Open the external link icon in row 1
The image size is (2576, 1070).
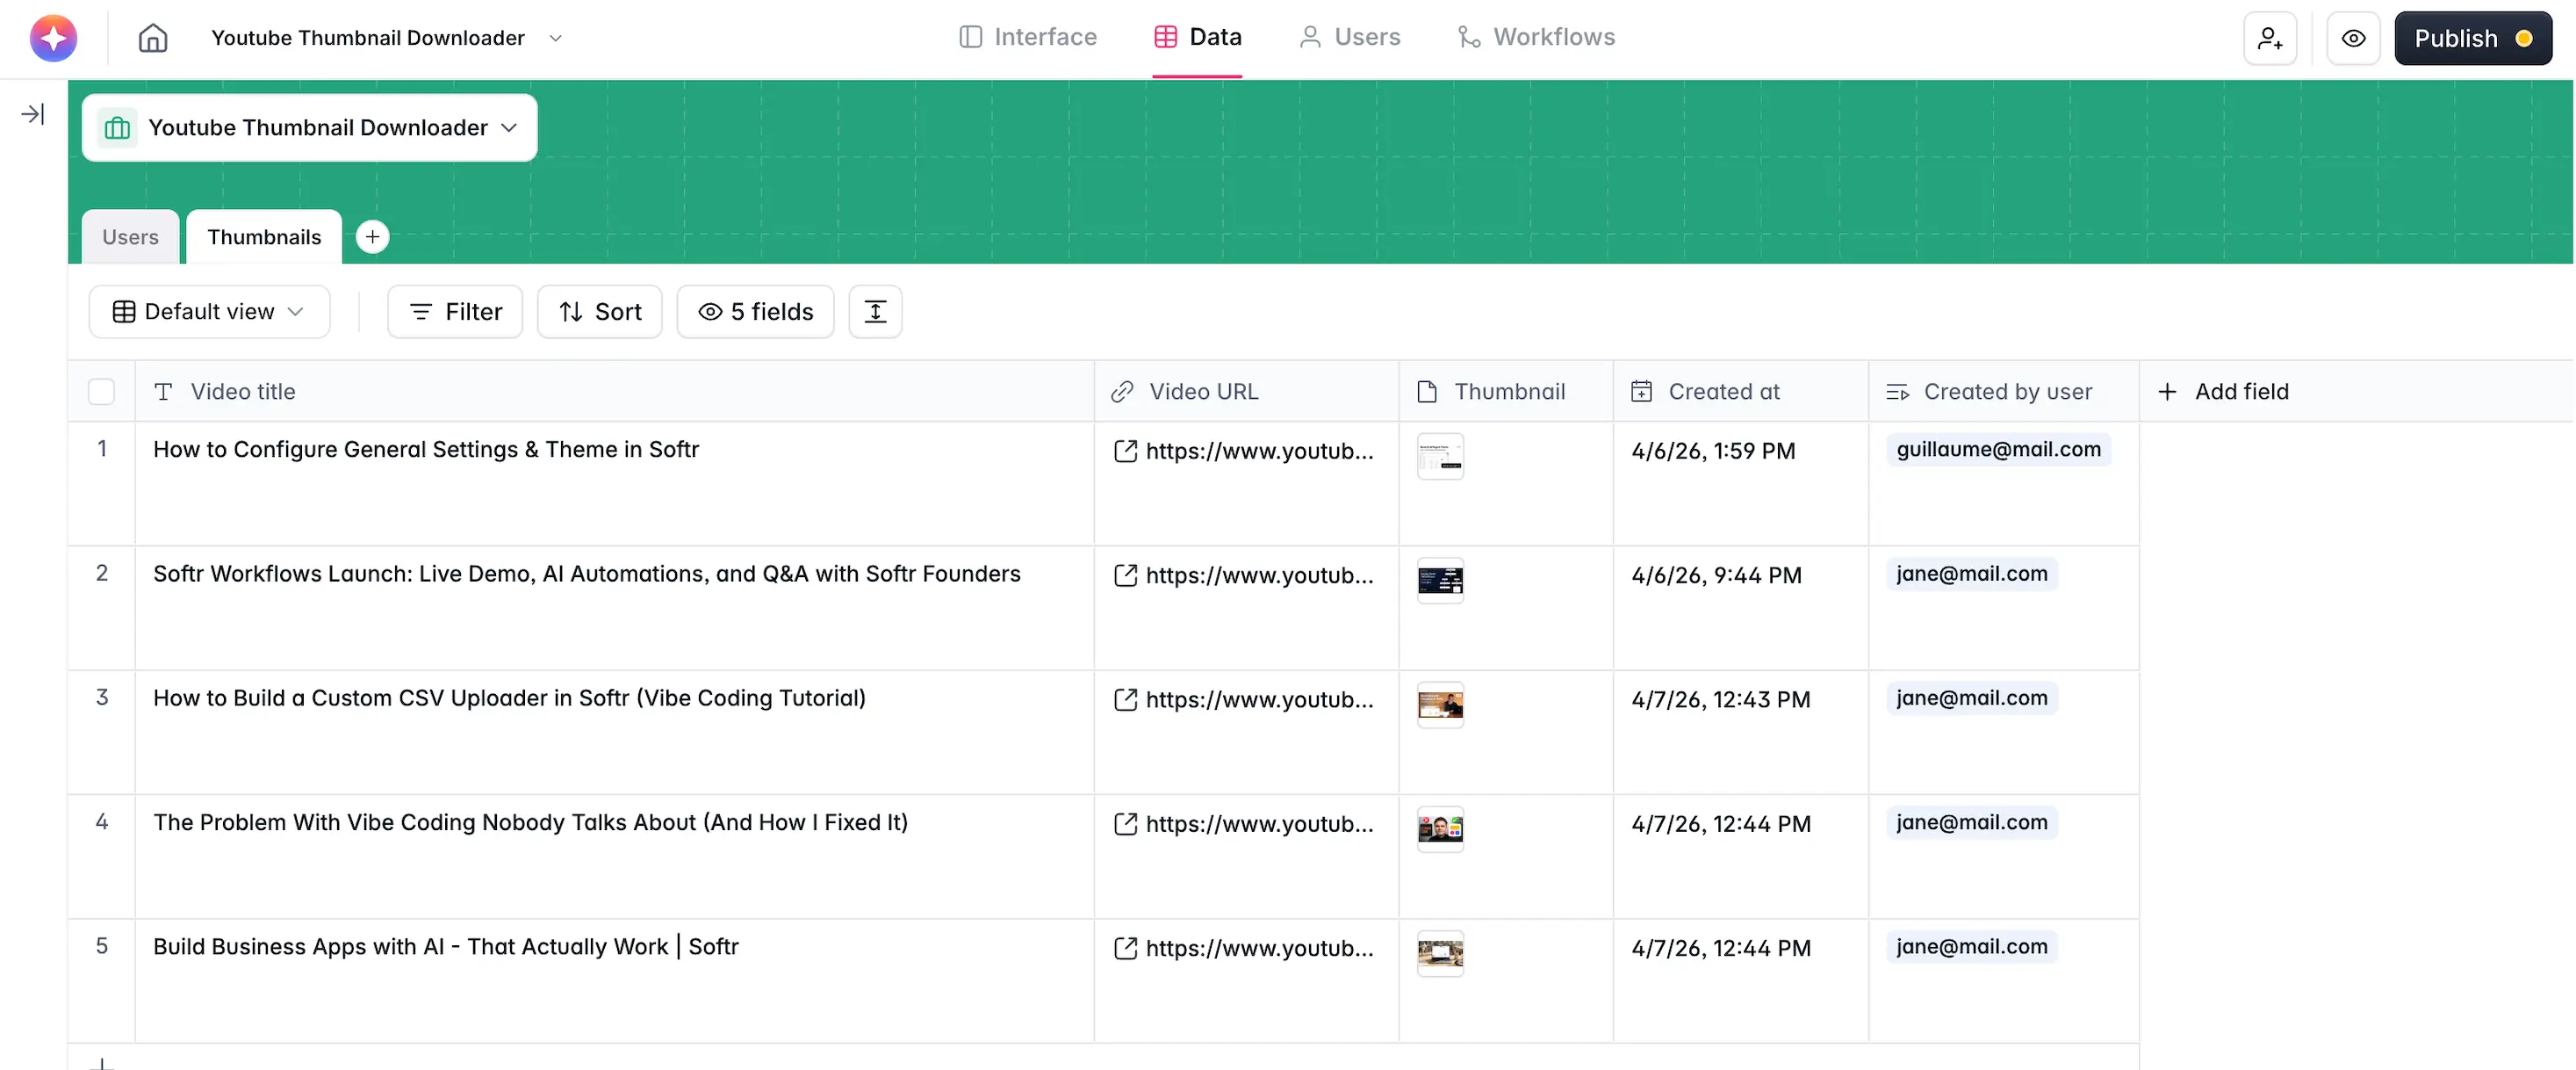click(1125, 452)
